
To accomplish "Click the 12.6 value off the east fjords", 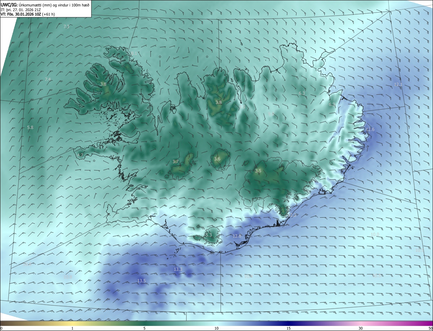I will (370, 129).
